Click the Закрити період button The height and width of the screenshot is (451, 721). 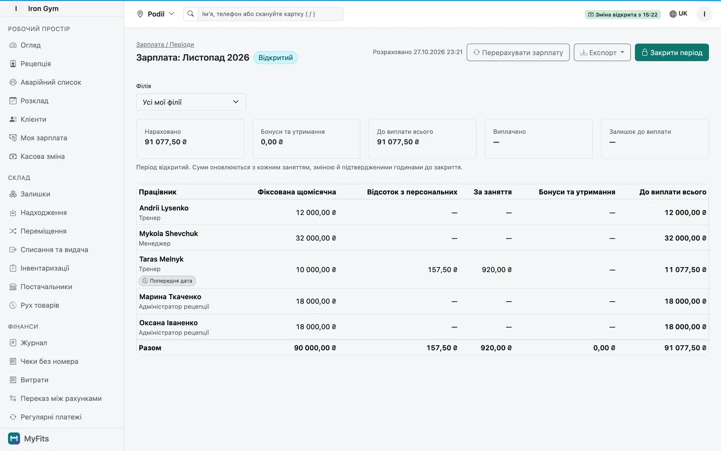(x=671, y=53)
